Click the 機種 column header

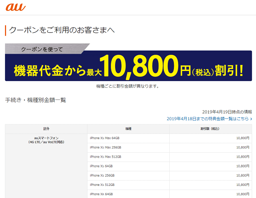tap(128, 129)
